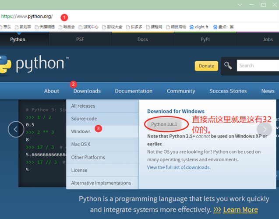The width and height of the screenshot is (279, 219).
Task: Open the xlight ft bookmark
Action: (199, 27)
